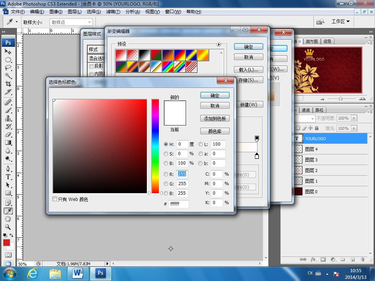This screenshot has width=375, height=281.
Task: Swap foreground and background colors
Action: pyautogui.click(x=11, y=235)
